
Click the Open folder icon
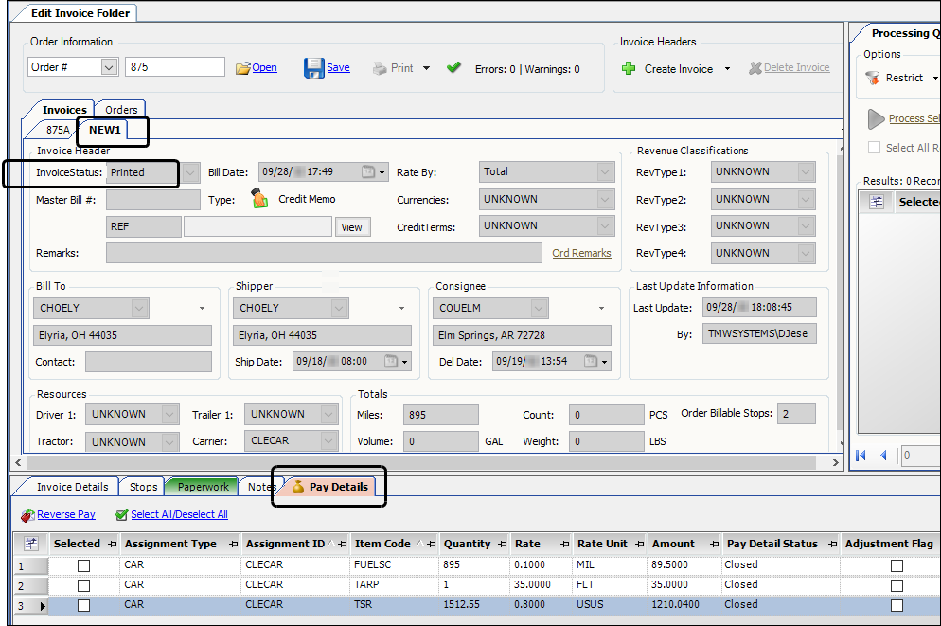(x=242, y=68)
